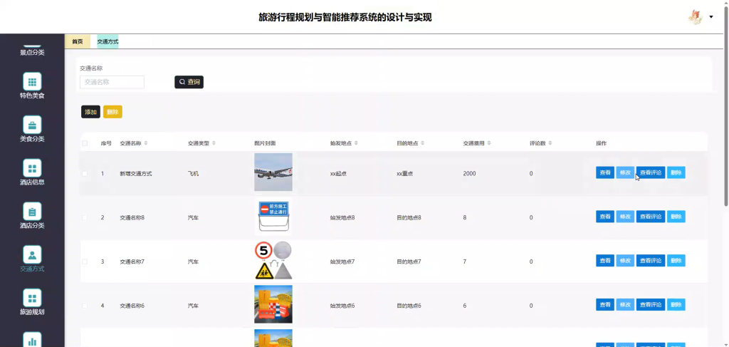The height and width of the screenshot is (347, 729).
Task: Click 查看评论 for 交通名称7 row
Action: (x=651, y=261)
